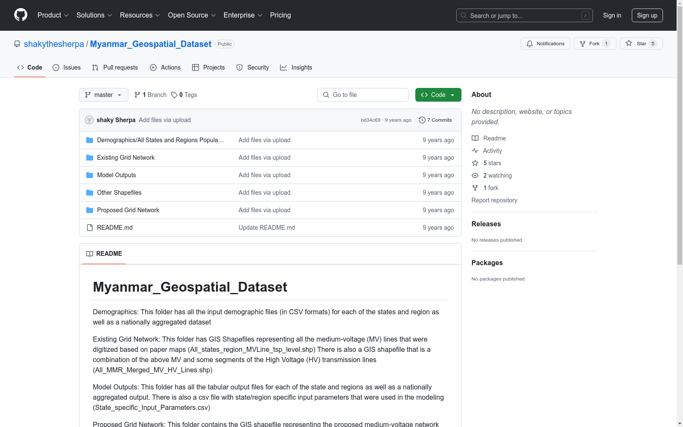Open the commits history clock icon
Screen dimensions: 683x427
click(422, 120)
